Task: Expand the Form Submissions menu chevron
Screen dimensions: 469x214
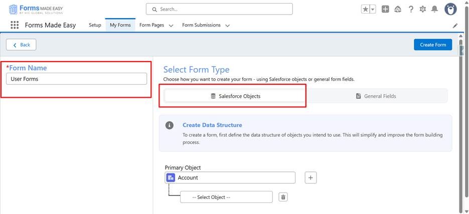Action: tap(227, 26)
